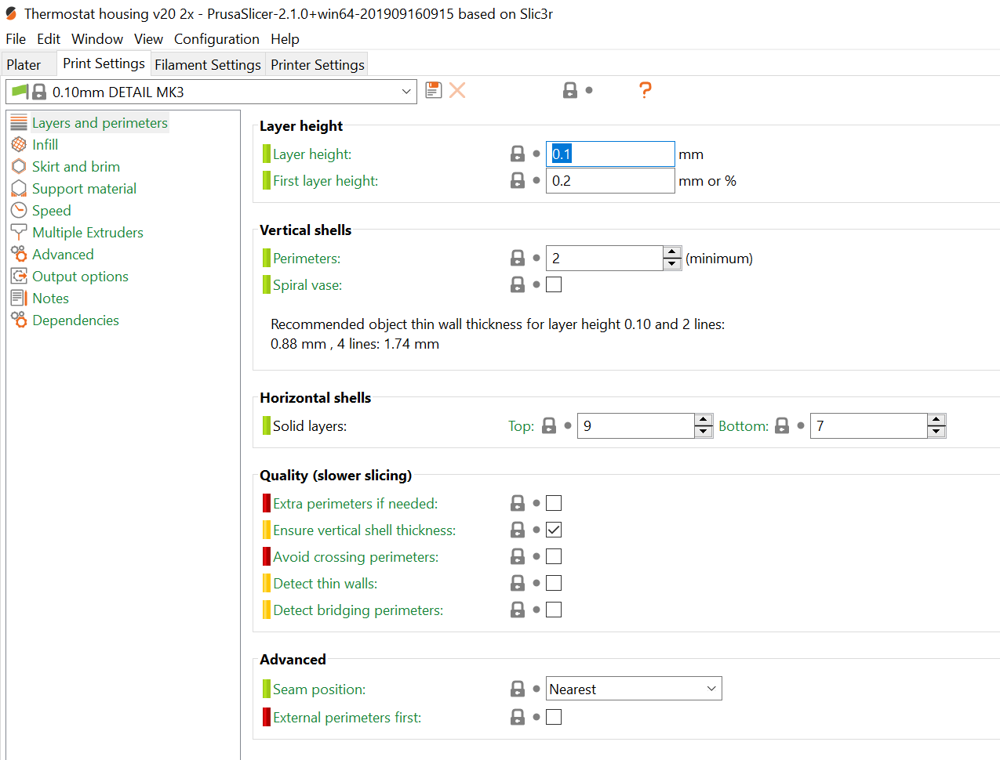Open the 0.10mm DETAIL MK3 preset dropdown
The image size is (1000, 760).
click(x=405, y=92)
